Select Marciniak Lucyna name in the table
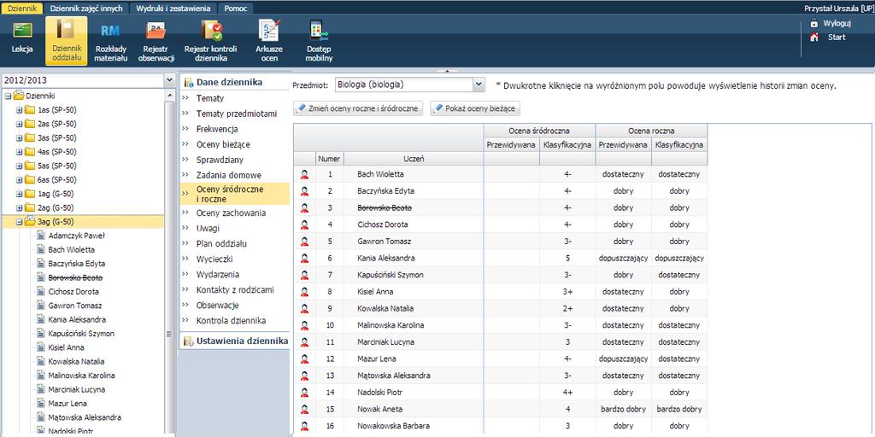This screenshot has height=437, width=875. 384,341
